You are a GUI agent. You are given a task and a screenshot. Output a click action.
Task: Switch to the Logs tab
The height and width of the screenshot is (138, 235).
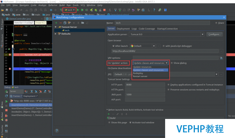[x=134, y=29]
